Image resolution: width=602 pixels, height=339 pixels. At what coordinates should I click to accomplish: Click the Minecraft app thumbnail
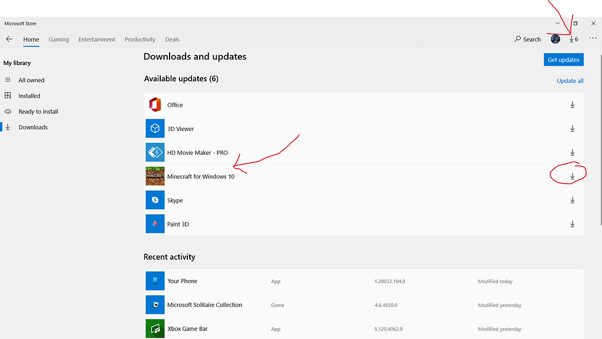pyautogui.click(x=155, y=176)
